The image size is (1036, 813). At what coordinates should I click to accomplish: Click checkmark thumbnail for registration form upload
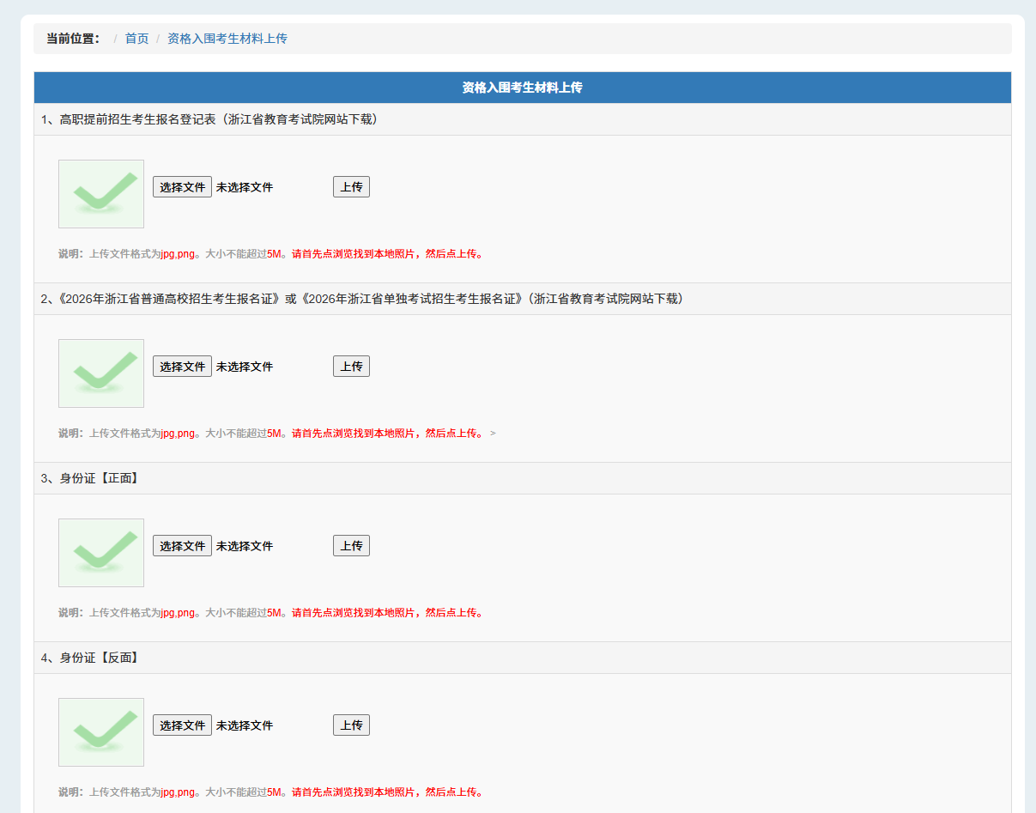(x=101, y=194)
